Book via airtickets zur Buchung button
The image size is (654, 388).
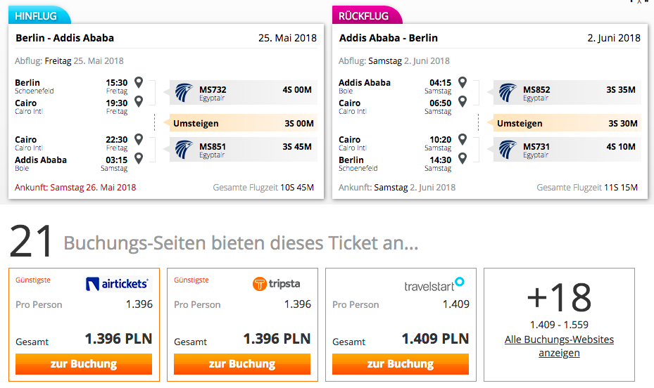84,364
